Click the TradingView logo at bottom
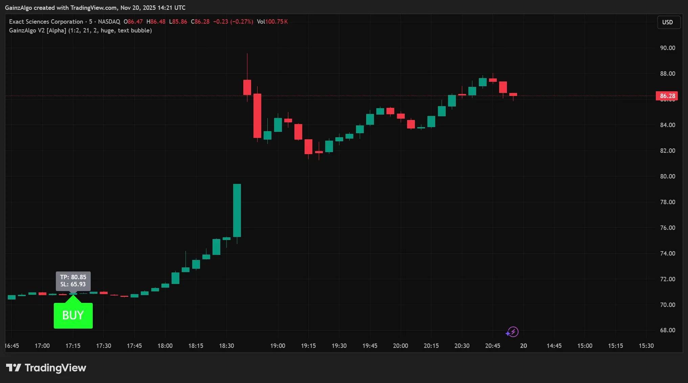 (x=46, y=368)
